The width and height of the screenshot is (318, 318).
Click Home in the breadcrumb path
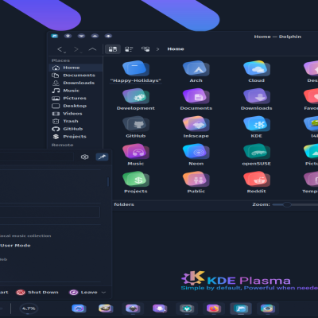click(x=176, y=49)
